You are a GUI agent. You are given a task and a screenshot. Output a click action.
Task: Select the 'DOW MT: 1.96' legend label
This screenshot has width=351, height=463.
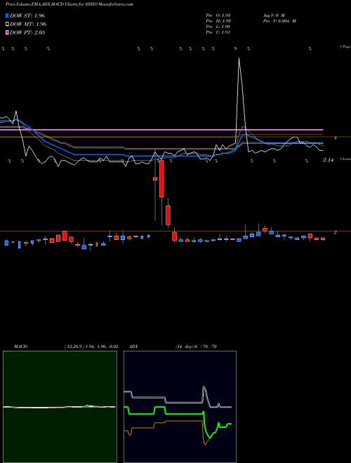coord(28,25)
